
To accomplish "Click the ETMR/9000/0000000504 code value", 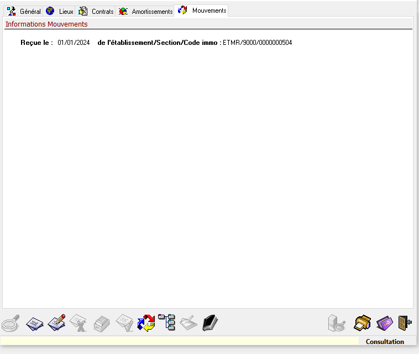I will coord(257,43).
